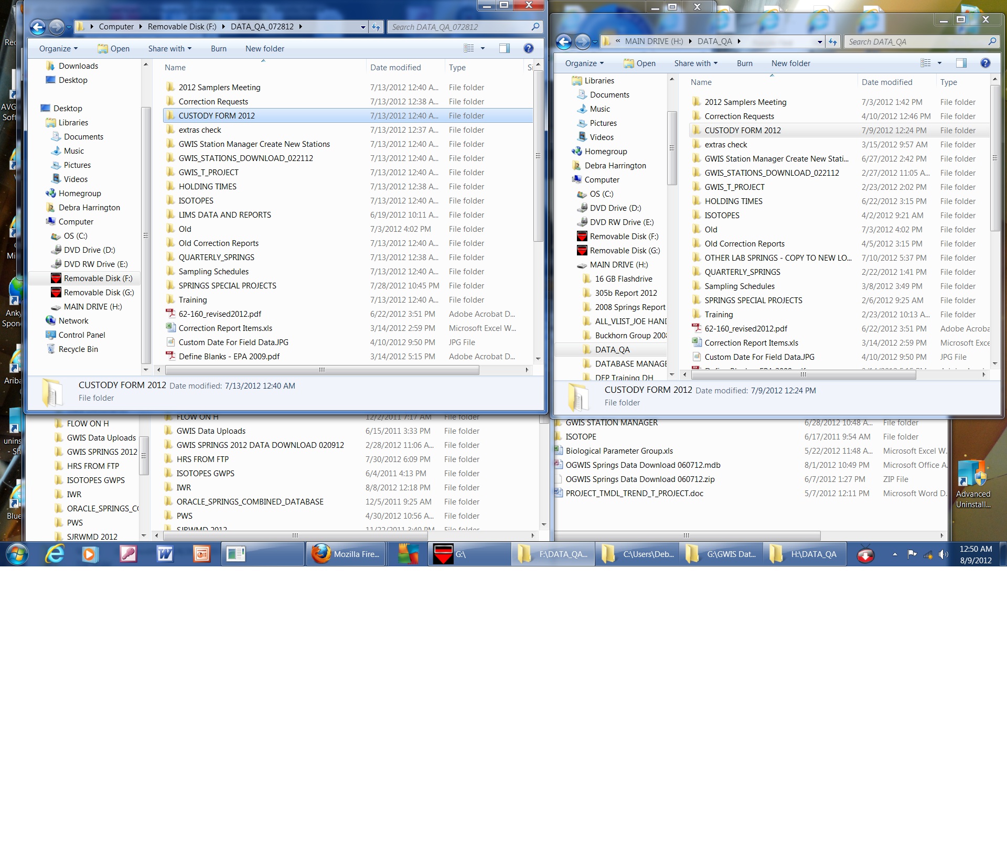Click Burn in the left window toolbar
This screenshot has width=1007, height=847.
[219, 48]
